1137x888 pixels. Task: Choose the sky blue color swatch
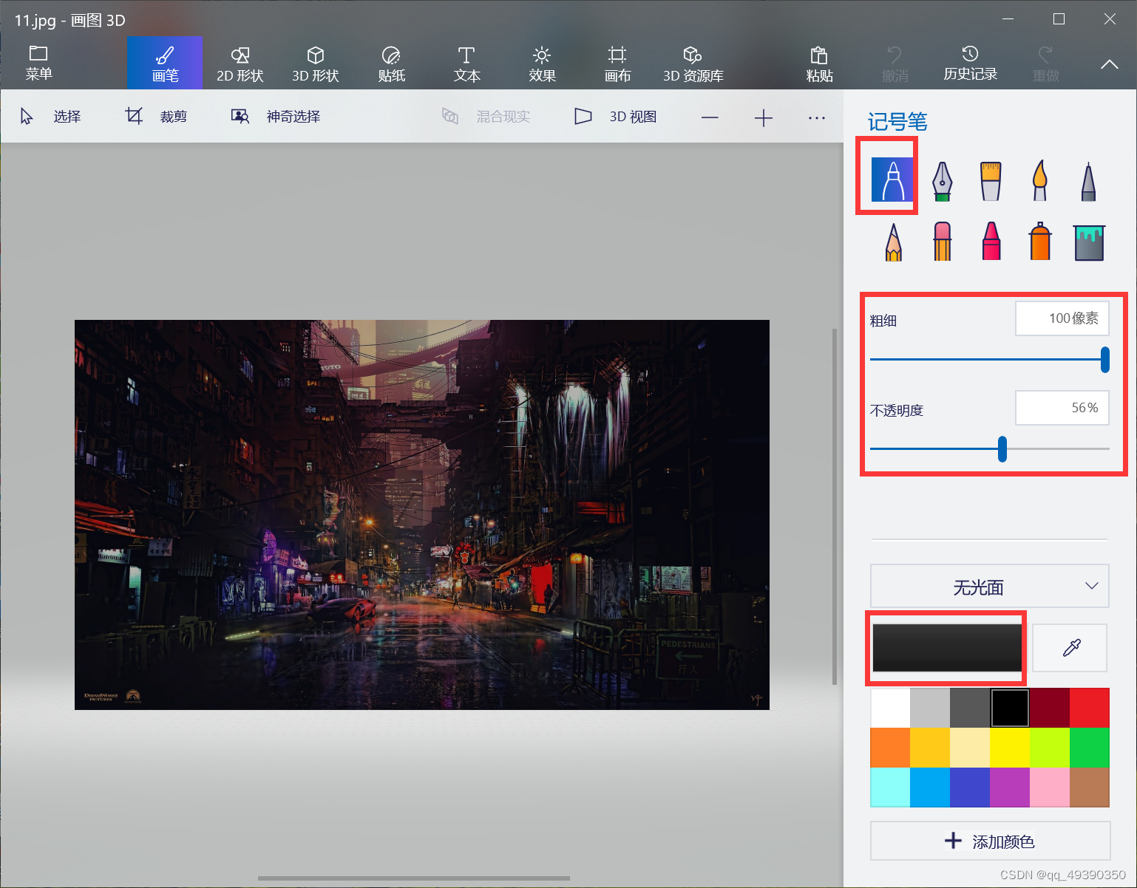coord(930,788)
